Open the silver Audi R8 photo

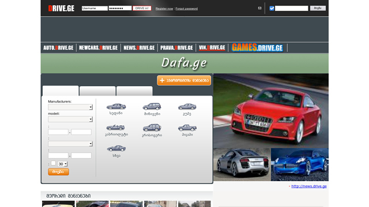click(x=242, y=164)
